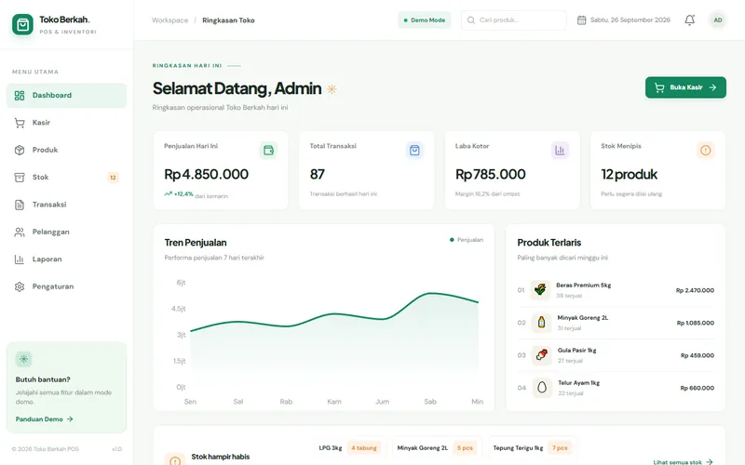The width and height of the screenshot is (745, 465).
Task: Click the 5 pcs badge for Minyak Goreng 2L
Action: (x=465, y=448)
